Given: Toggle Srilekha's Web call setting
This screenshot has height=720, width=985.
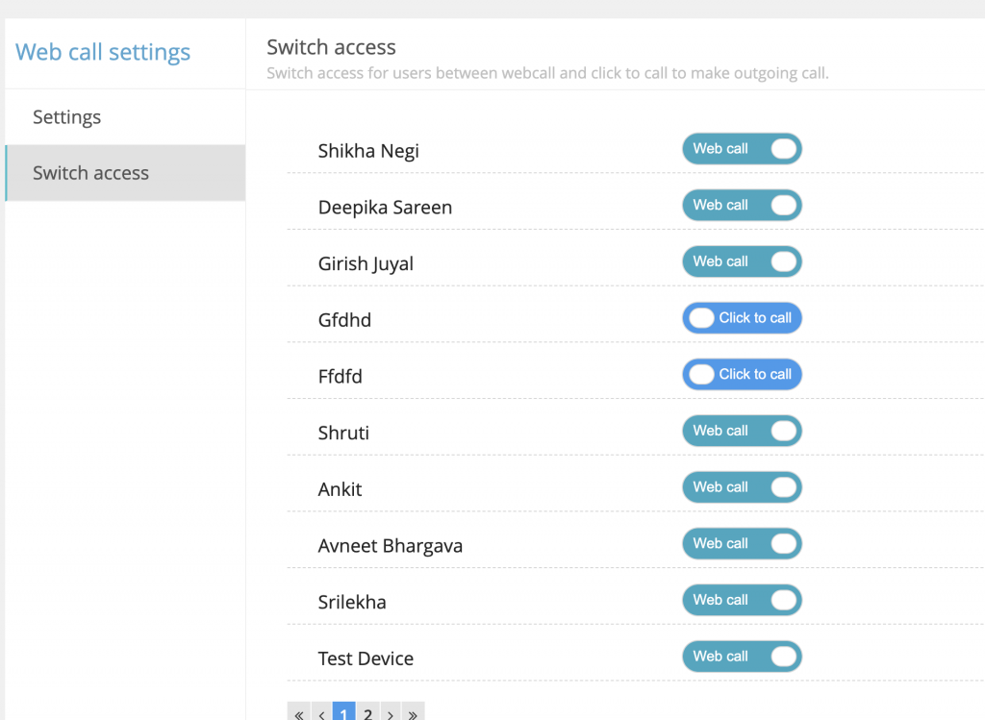Looking at the screenshot, I should pos(742,600).
